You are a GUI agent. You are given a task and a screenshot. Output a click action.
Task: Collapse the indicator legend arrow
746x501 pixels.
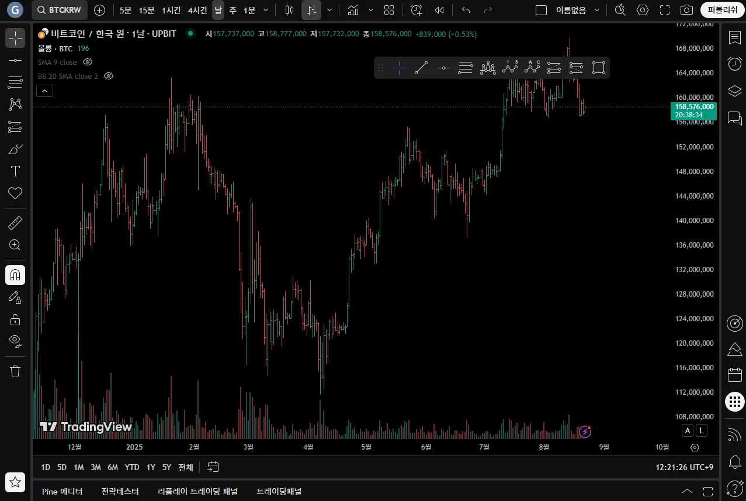[44, 91]
